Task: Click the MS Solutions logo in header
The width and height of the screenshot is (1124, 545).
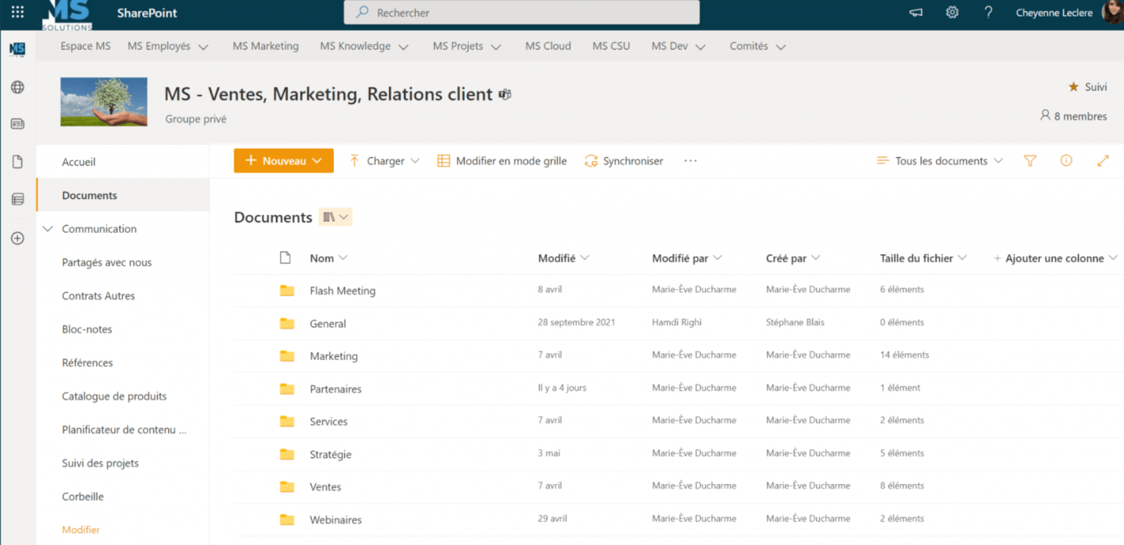Action: (67, 15)
